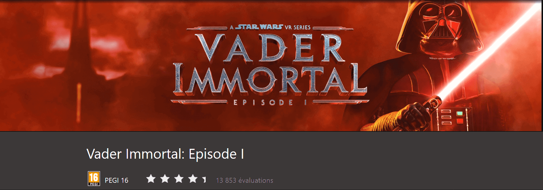Click the first rating star
This screenshot has height=190, width=543.
(151, 179)
